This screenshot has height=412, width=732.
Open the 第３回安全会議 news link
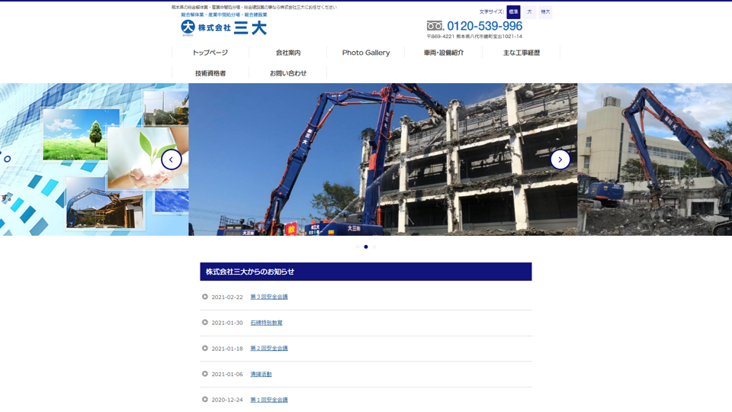pyautogui.click(x=269, y=297)
